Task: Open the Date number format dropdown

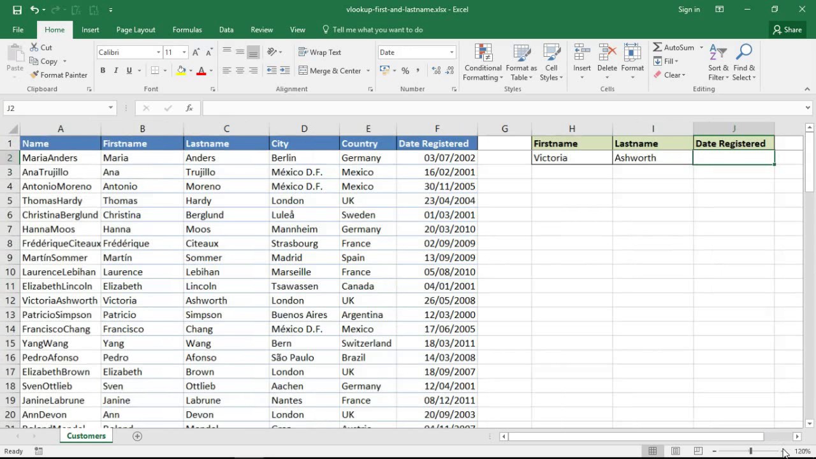Action: tap(451, 52)
